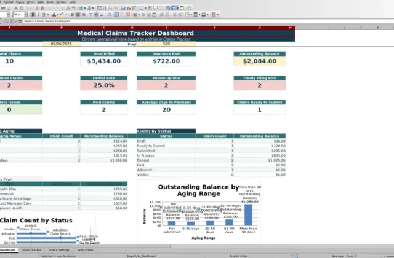Click the Align Left icon
The image size is (394, 258).
point(72,15)
